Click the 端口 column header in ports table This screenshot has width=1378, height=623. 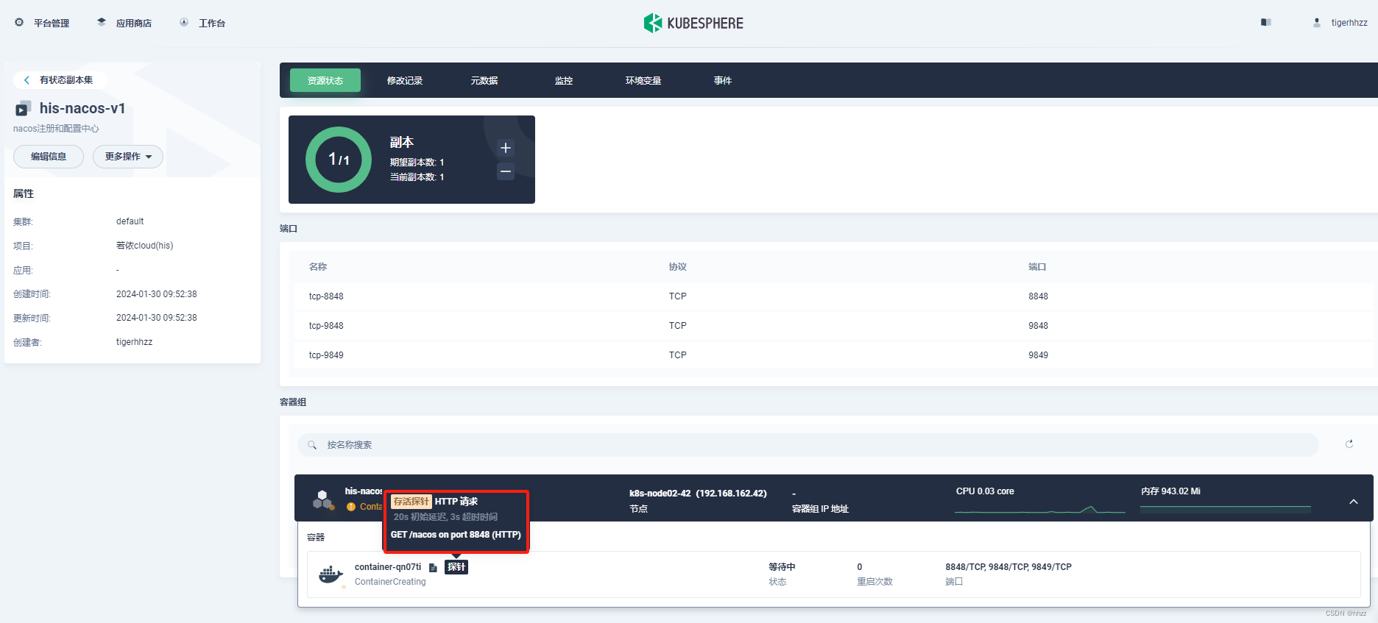[x=1037, y=267]
